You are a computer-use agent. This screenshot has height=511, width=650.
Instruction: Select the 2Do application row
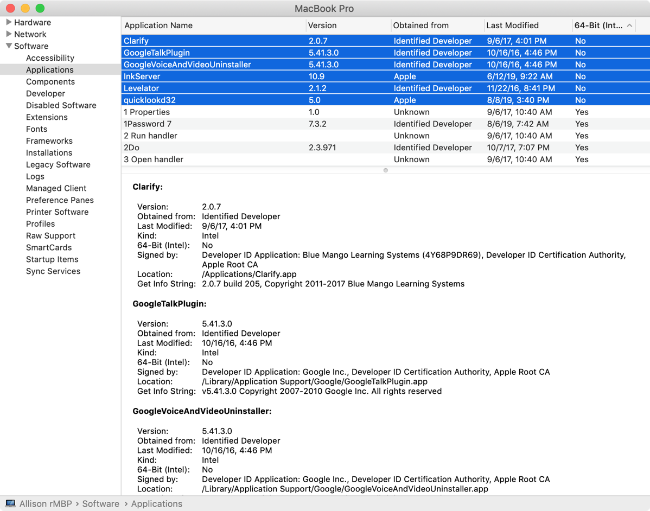[132, 148]
